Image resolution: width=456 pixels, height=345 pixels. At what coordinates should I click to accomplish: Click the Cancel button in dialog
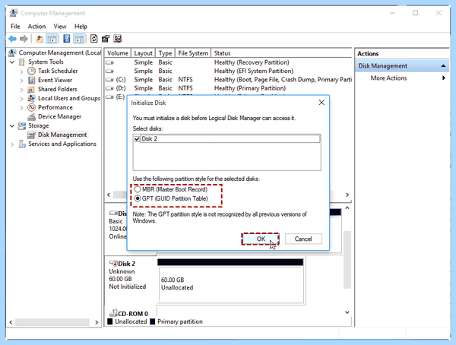[x=303, y=239]
